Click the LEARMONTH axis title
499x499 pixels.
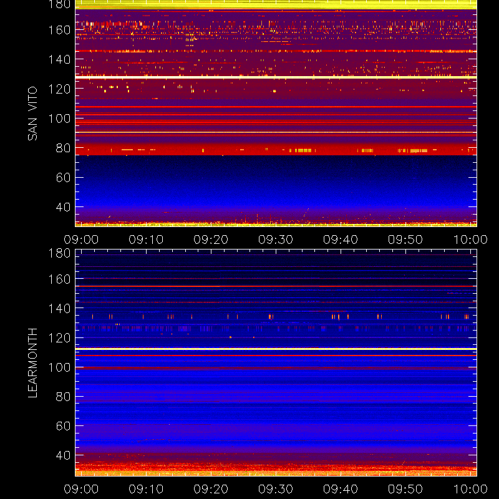pos(32,363)
